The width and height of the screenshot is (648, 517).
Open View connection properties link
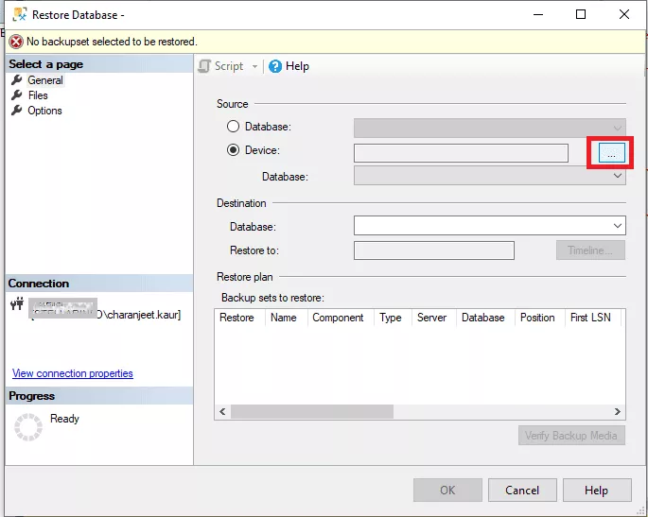point(73,373)
